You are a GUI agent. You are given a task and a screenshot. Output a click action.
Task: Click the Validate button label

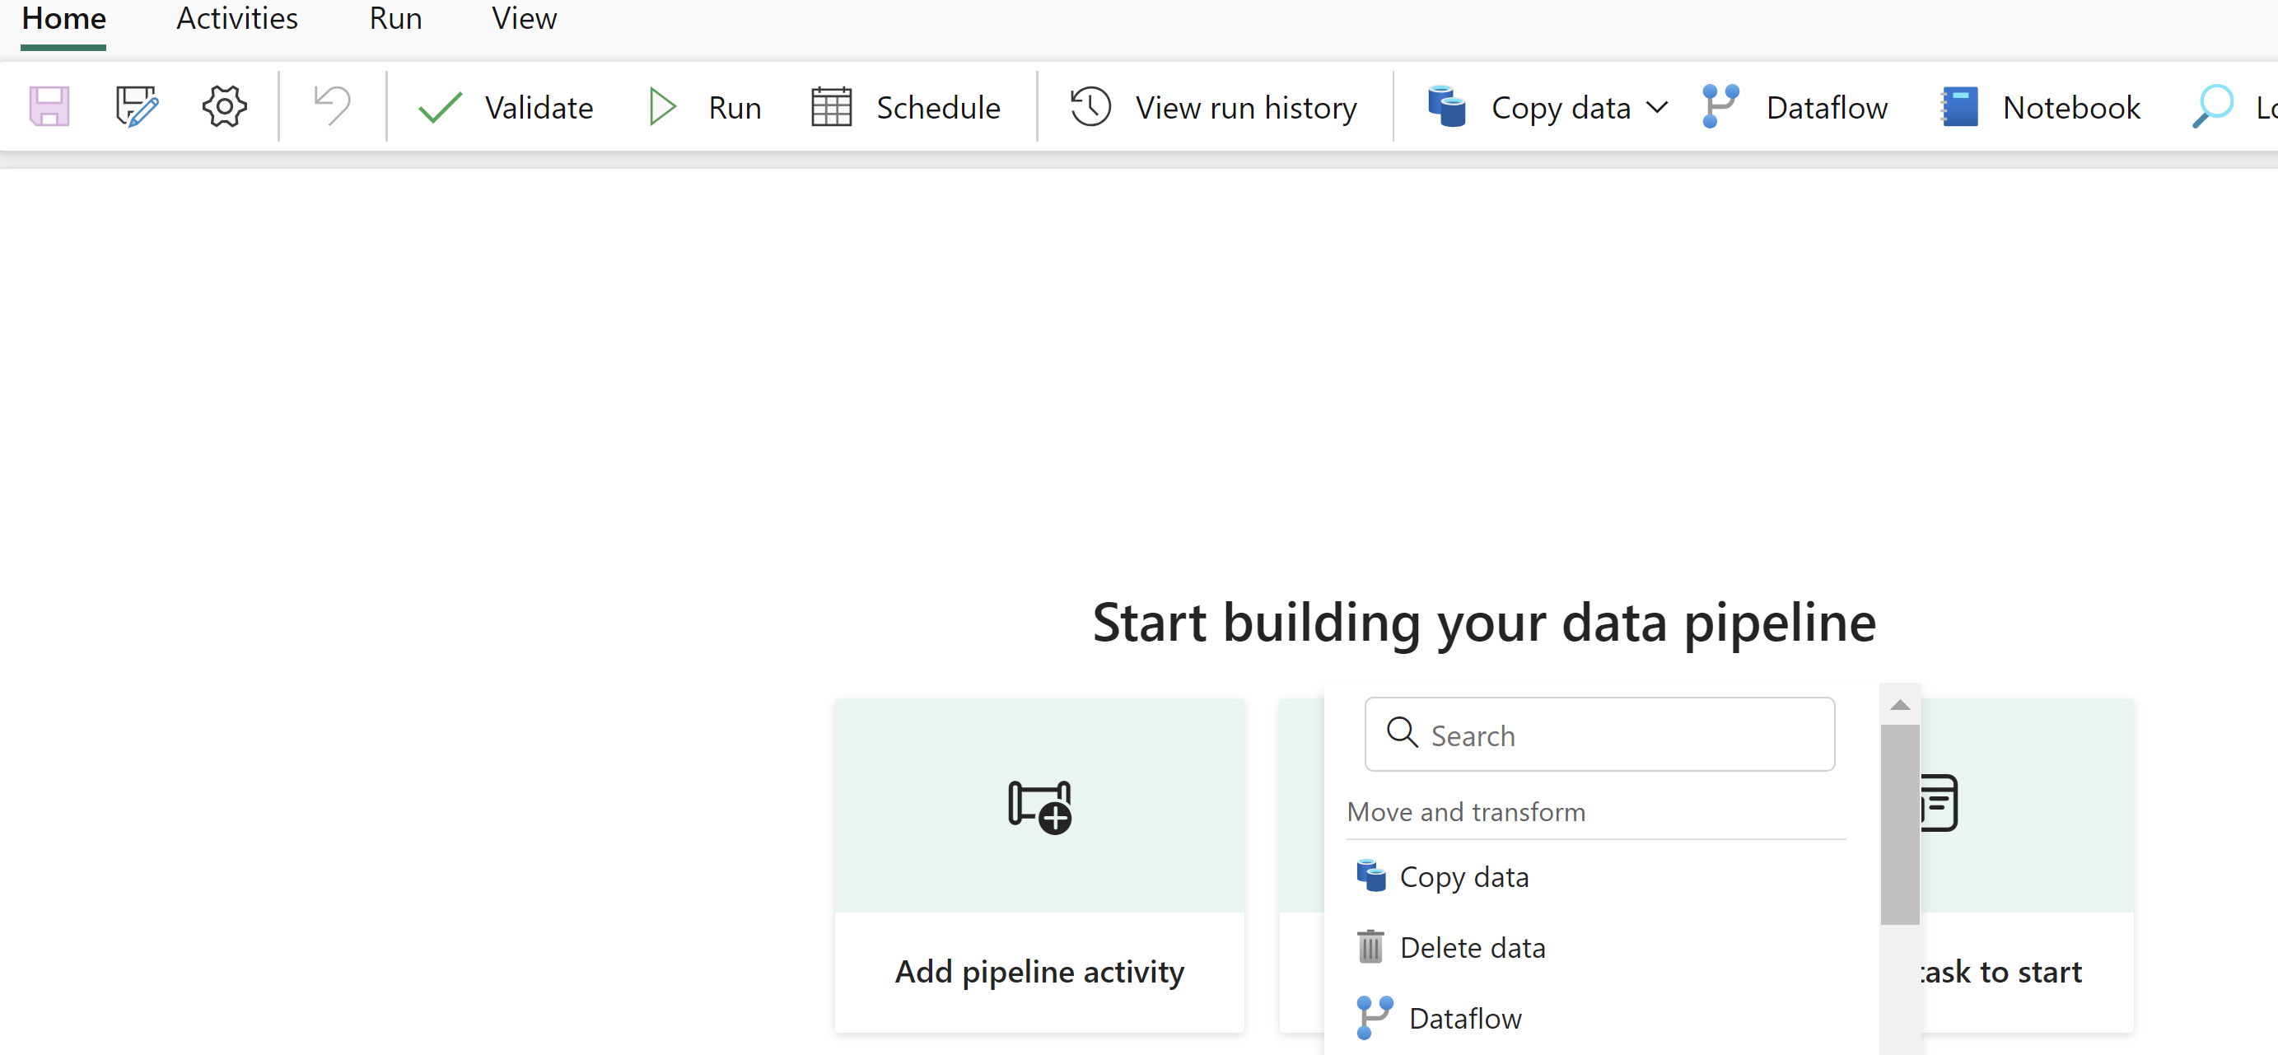click(539, 107)
